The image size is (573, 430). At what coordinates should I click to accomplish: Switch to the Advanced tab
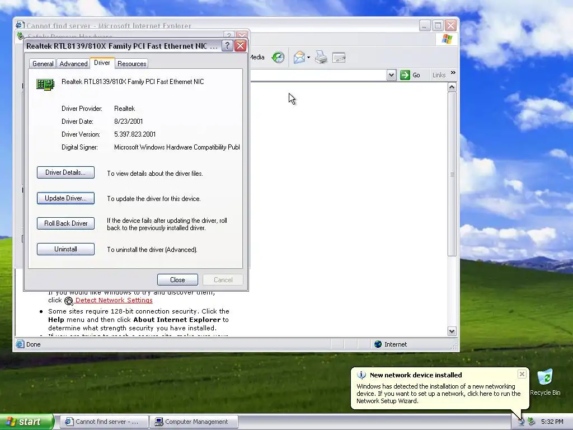click(x=73, y=64)
